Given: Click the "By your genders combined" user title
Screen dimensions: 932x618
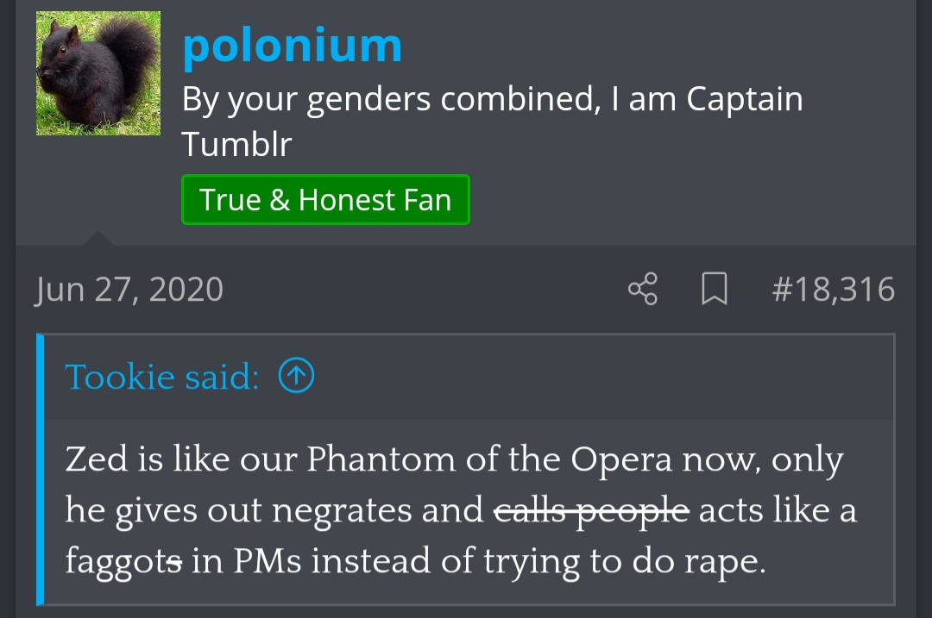Looking at the screenshot, I should coord(492,100).
